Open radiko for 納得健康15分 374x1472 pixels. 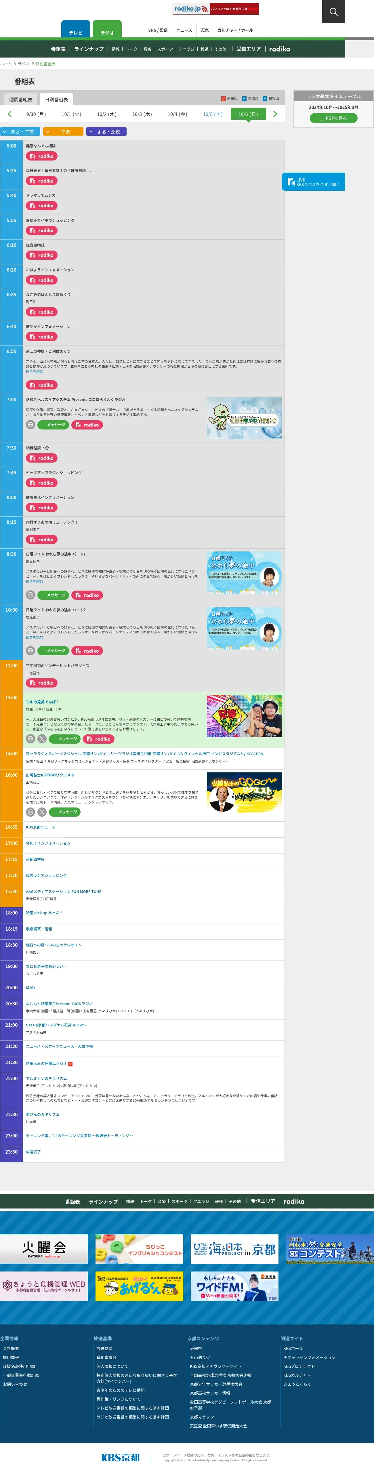pos(41,458)
